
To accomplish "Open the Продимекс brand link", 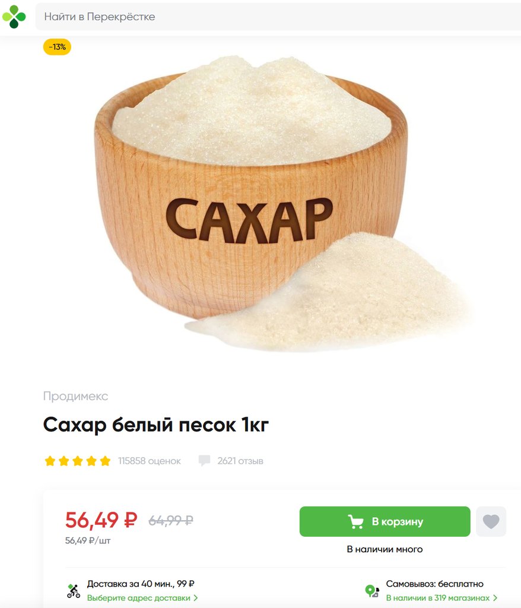I will coord(75,396).
